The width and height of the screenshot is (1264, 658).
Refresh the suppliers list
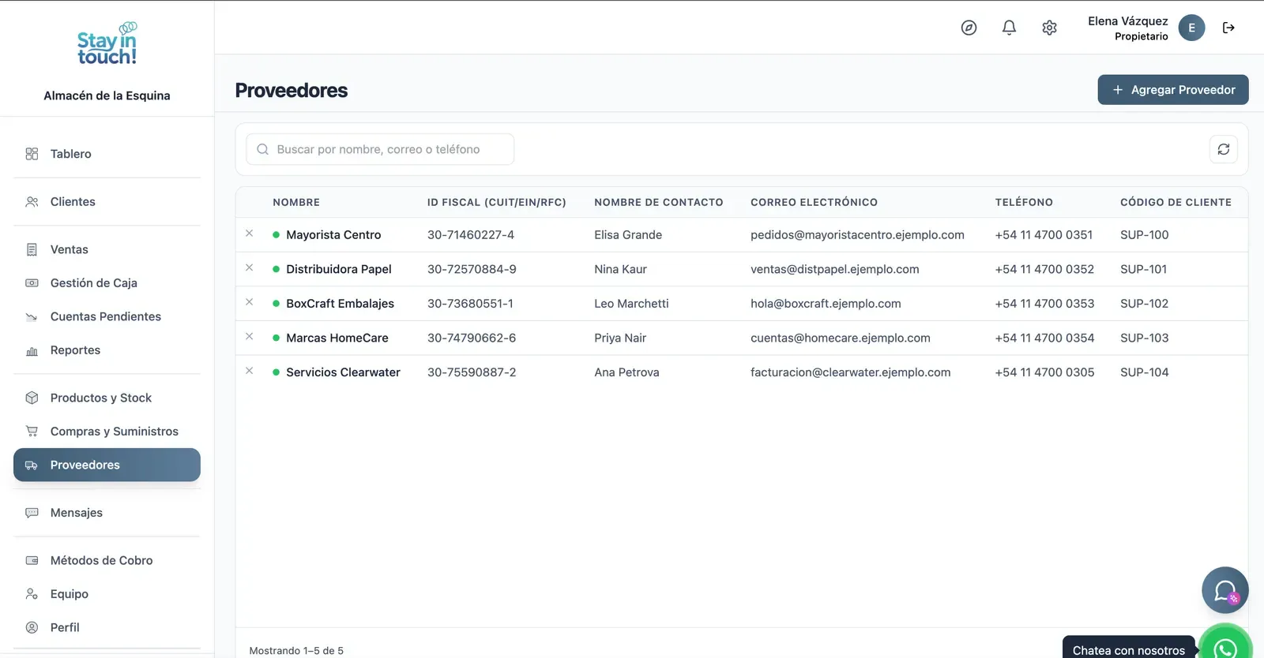[x=1223, y=149]
